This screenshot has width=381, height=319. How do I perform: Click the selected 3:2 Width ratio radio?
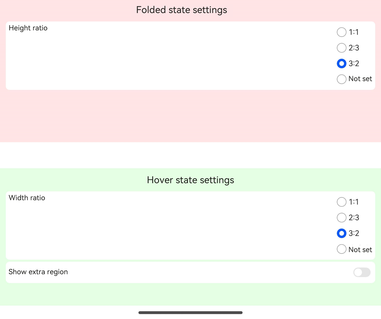coord(342,233)
